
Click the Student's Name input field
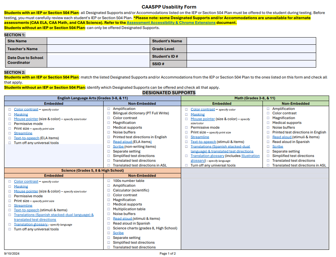[251, 41]
